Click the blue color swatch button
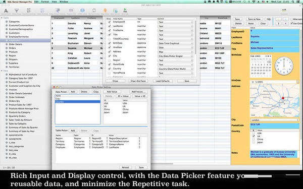 pos(286,19)
